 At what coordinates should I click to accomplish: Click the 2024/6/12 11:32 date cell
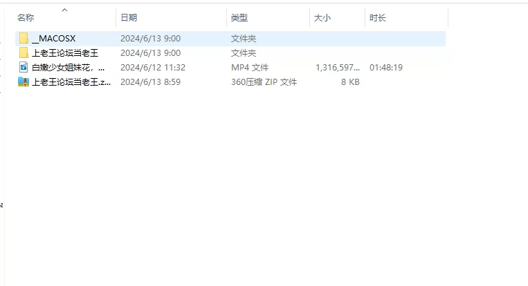pos(153,67)
